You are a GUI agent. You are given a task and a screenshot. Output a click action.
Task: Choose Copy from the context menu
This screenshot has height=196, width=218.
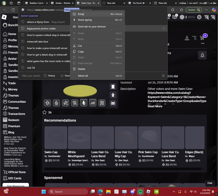(97, 51)
